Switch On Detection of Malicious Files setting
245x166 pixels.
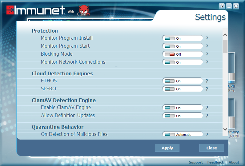click(x=170, y=135)
